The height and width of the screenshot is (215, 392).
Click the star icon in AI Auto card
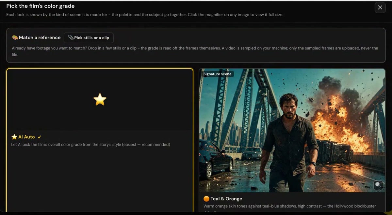pos(100,99)
